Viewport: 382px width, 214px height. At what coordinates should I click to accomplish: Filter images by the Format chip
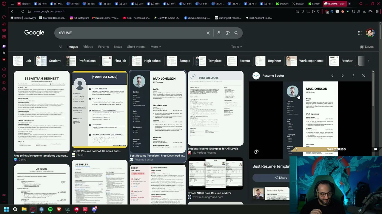pyautogui.click(x=240, y=61)
